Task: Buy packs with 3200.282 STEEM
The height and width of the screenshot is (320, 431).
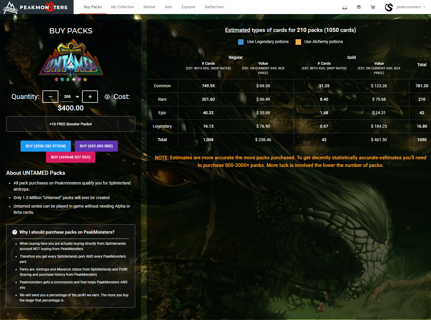Action: 46,146
